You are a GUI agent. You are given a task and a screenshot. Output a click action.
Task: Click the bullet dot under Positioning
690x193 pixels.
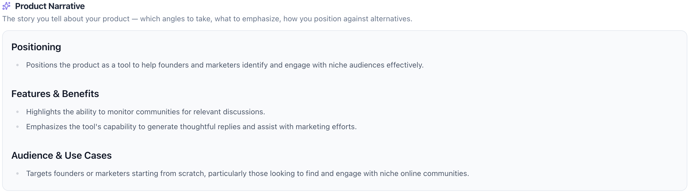pos(17,65)
